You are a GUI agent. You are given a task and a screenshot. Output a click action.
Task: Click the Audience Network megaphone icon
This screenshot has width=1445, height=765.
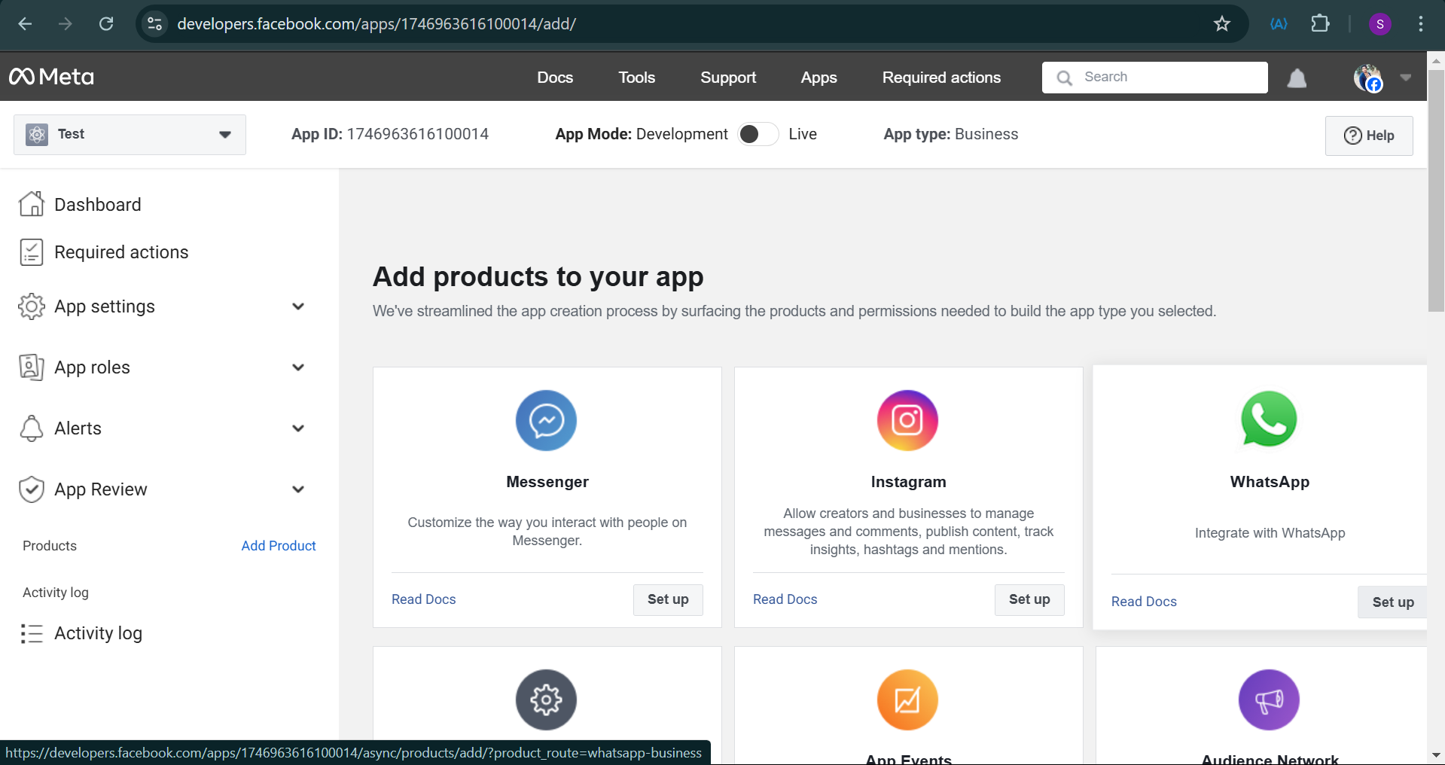[1268, 699]
